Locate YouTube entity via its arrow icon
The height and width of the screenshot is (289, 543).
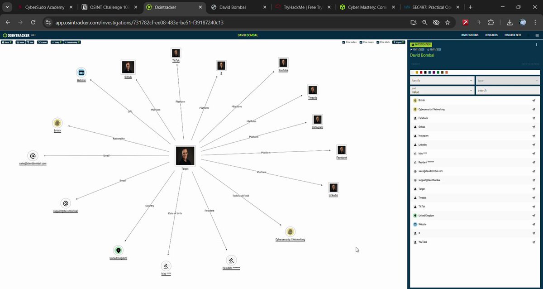534,242
